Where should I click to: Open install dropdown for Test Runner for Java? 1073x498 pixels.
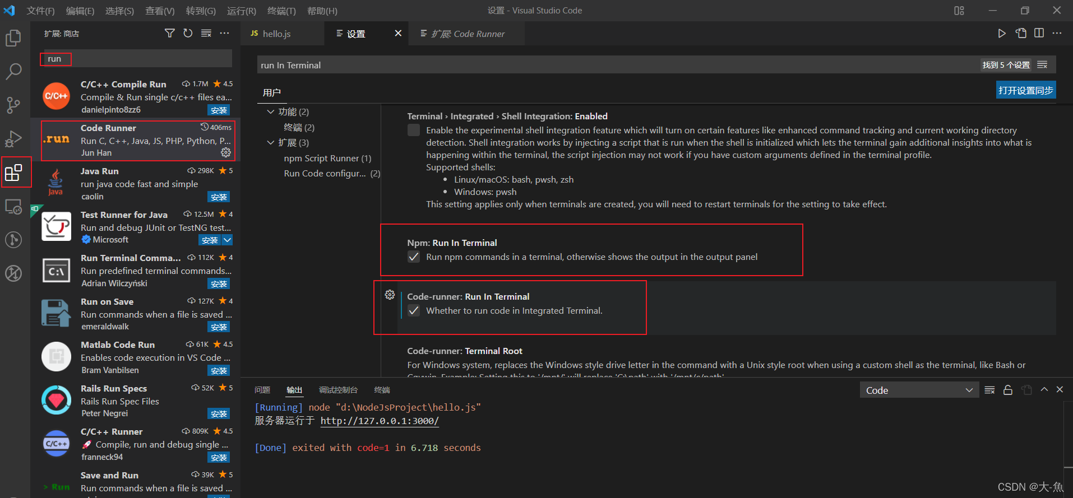tap(227, 240)
